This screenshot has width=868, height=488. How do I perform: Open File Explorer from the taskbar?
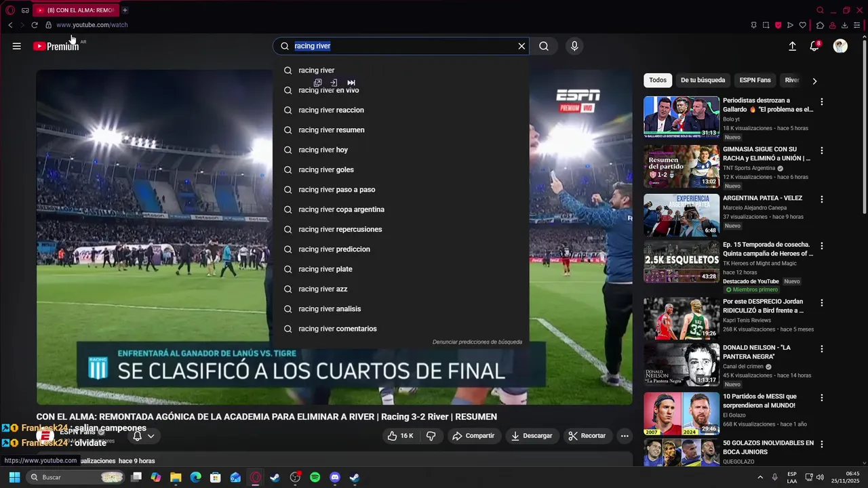(176, 477)
